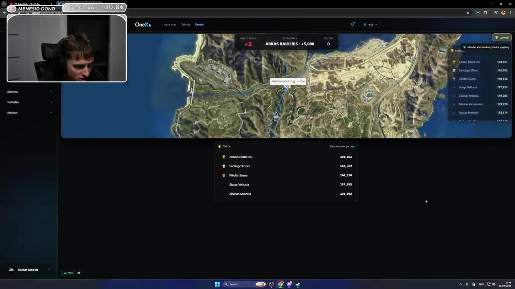Click Juozas Meentas row in right leaderboard
Screen dimensions: 515x289
480,112
